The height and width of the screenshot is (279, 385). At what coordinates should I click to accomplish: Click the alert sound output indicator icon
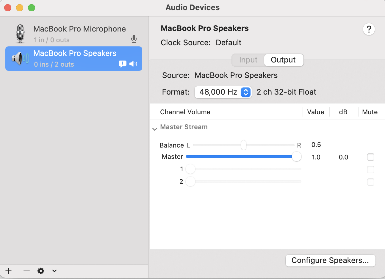[123, 64]
